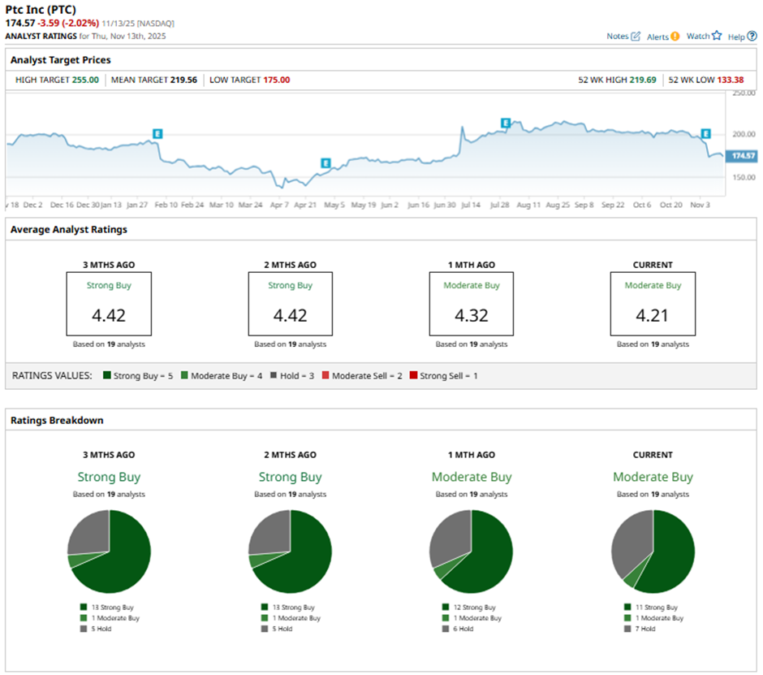
Task: Click the Watch star icon
Action: click(716, 36)
